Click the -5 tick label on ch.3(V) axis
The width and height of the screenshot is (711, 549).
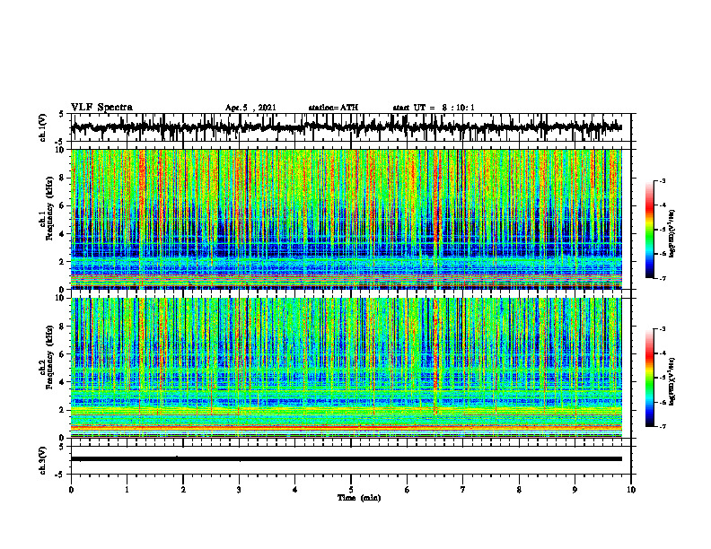(x=60, y=475)
